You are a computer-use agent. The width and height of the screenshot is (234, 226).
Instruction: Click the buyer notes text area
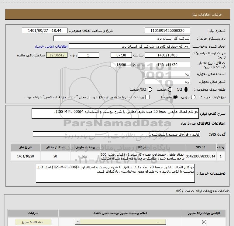[x=115, y=173]
